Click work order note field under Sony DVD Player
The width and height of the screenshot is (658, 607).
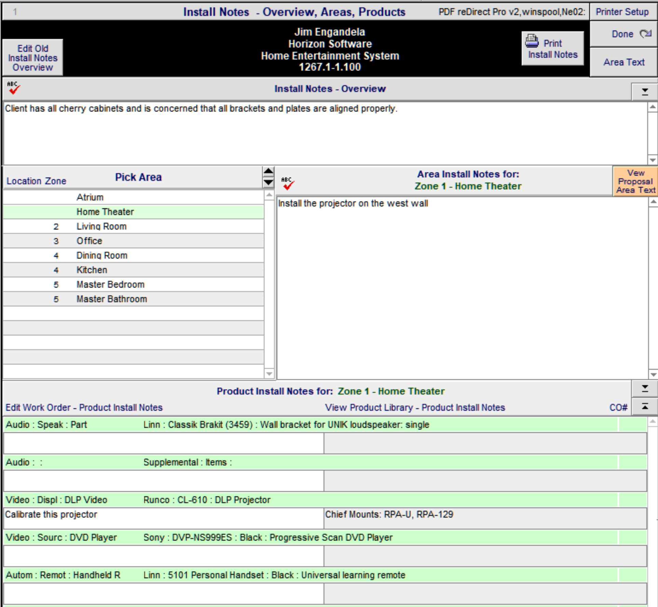coord(164,556)
